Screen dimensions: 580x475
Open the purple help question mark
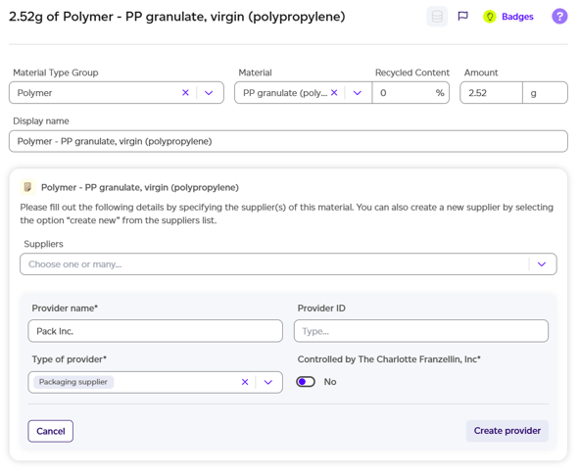[x=559, y=17]
